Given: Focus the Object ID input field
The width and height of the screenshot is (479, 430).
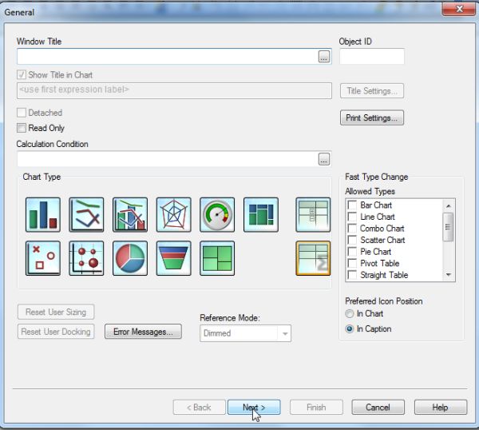Looking at the screenshot, I should click(x=372, y=56).
